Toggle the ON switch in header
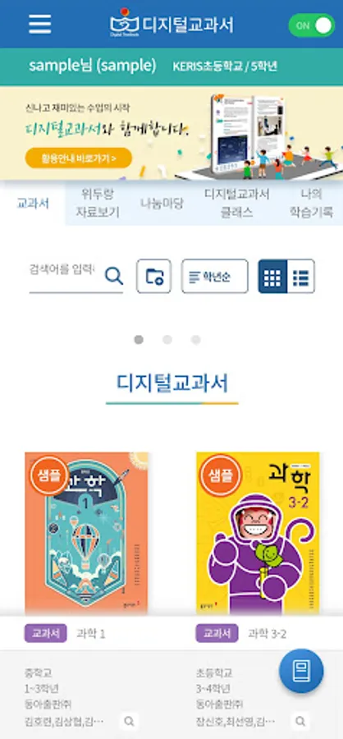The height and width of the screenshot is (739, 343). tap(311, 25)
